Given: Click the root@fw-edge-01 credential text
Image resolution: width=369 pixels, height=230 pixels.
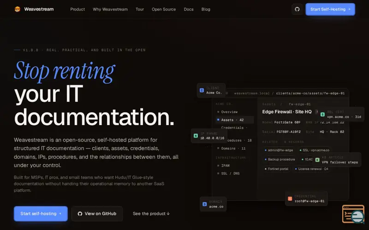Looking at the screenshot, I should click(309, 201).
